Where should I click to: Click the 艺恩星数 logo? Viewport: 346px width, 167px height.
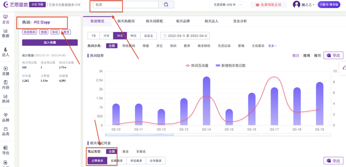click(15, 4)
